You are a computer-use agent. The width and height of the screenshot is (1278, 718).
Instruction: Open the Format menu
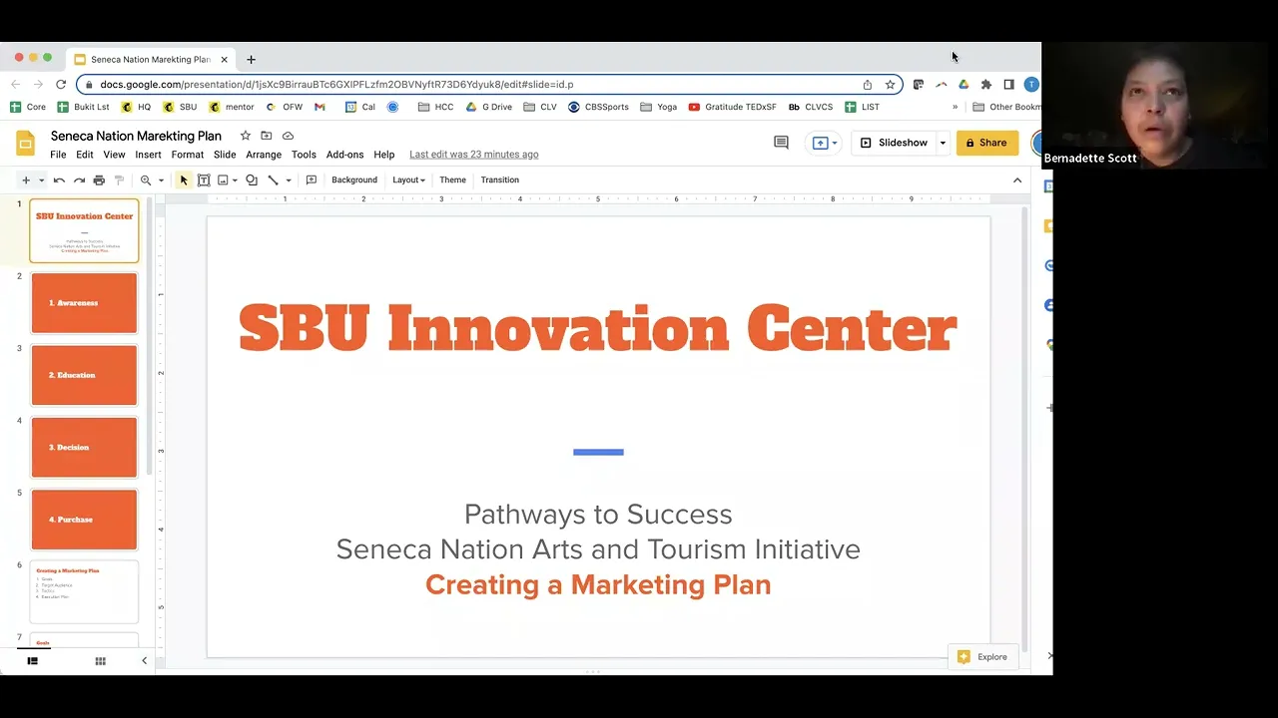coord(187,155)
